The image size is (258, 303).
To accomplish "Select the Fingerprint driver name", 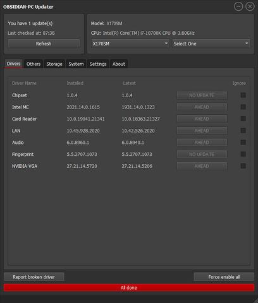I will [23, 154].
